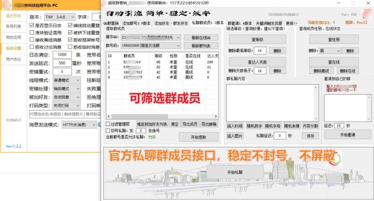This screenshot has width=374, height=201.
Task: Open the 群号码 微信交流群 dropdown
Action: point(151,46)
